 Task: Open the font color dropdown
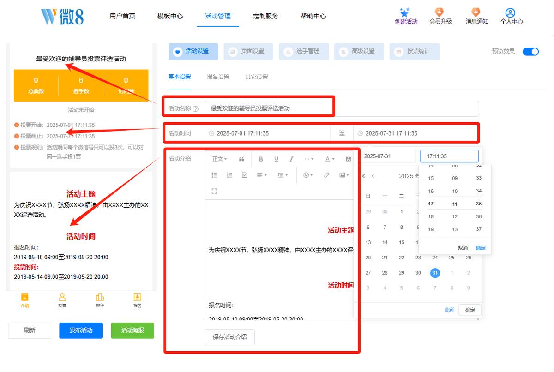pos(330,159)
